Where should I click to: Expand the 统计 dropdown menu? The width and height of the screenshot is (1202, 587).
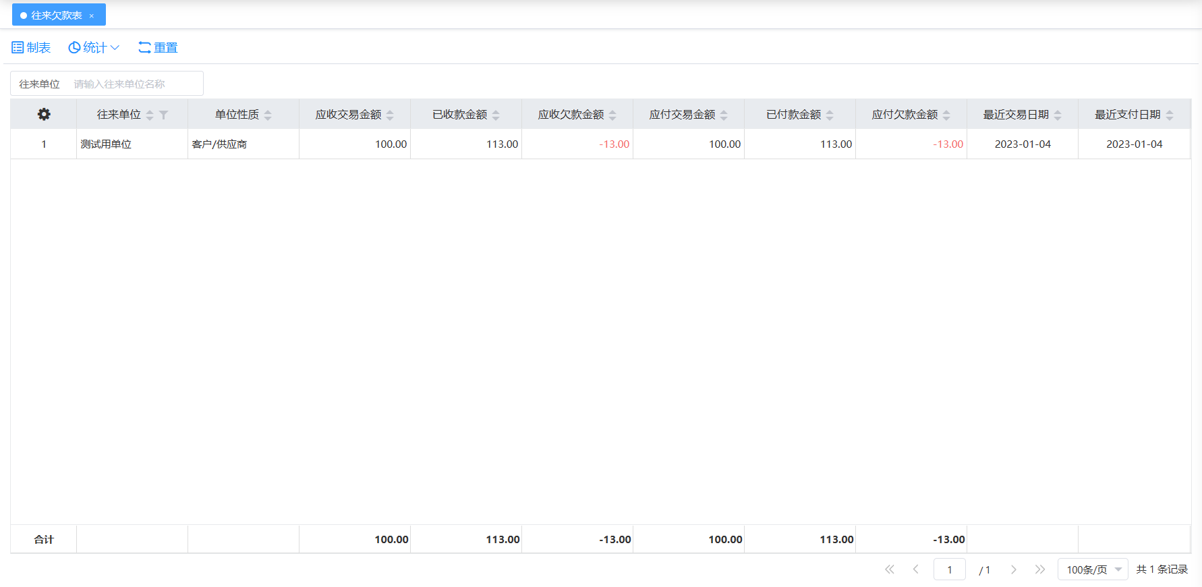click(x=94, y=47)
